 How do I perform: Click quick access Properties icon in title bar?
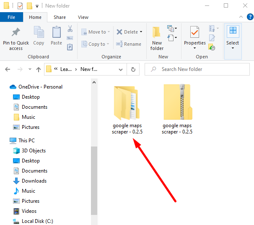coord(20,6)
